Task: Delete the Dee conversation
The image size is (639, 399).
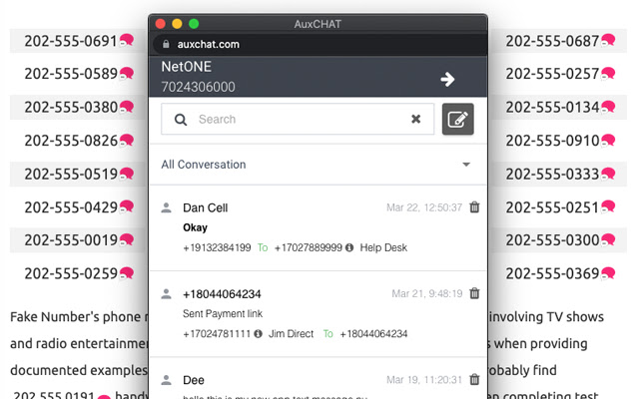Action: click(474, 379)
